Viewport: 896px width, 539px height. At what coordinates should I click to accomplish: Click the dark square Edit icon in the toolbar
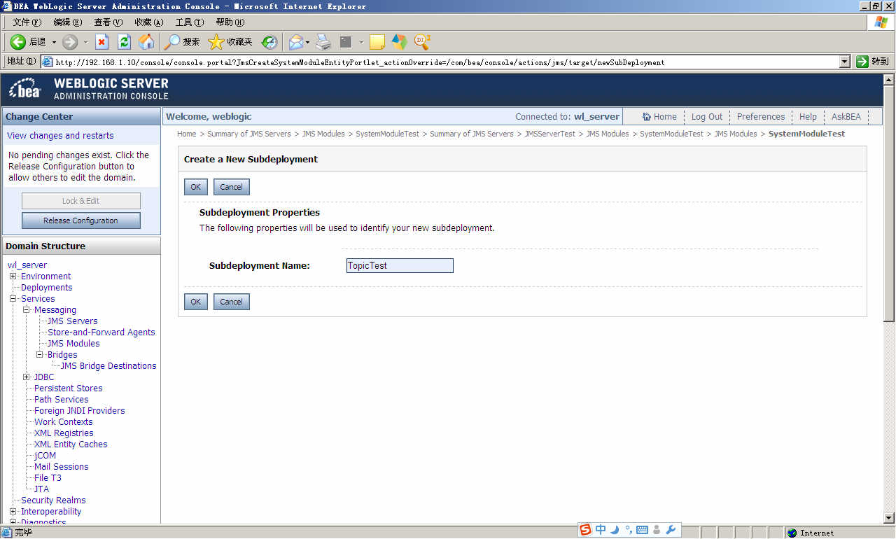[346, 42]
